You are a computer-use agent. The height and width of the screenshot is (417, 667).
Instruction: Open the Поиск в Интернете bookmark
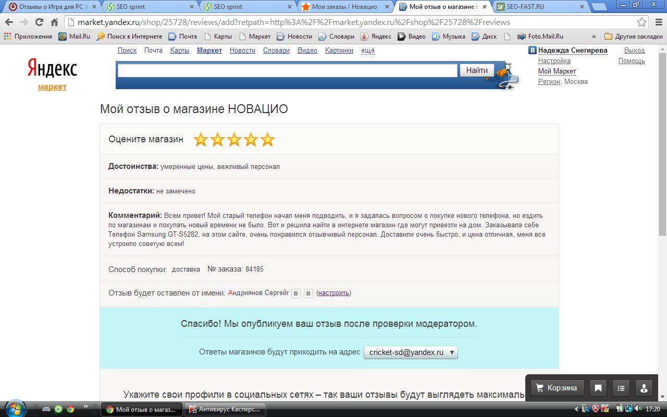coord(130,36)
